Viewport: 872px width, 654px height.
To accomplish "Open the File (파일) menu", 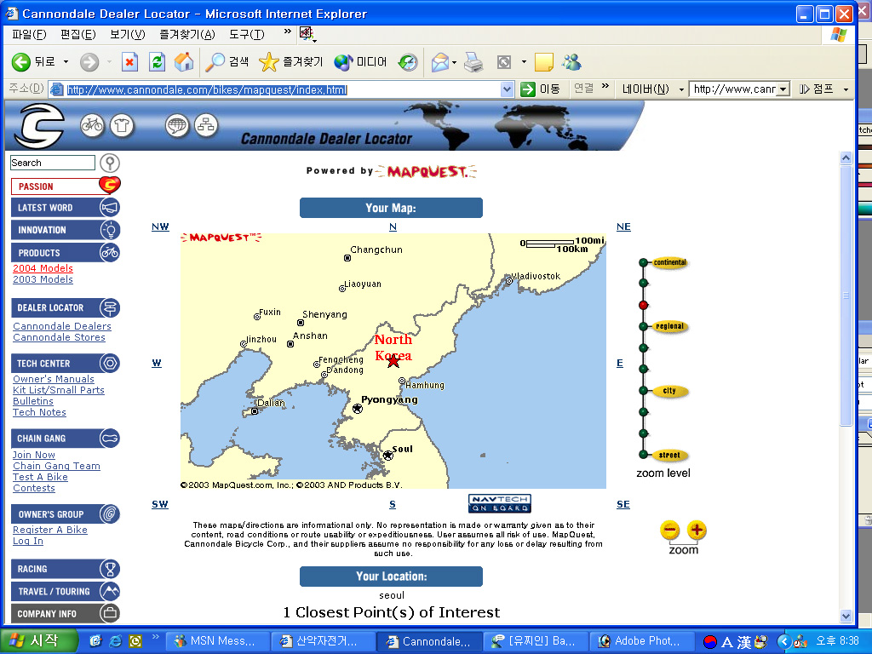I will click(x=29, y=34).
